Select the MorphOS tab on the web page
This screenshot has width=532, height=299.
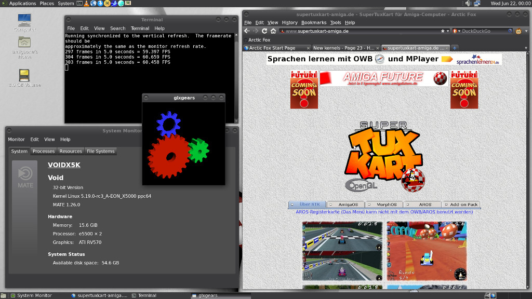point(384,205)
